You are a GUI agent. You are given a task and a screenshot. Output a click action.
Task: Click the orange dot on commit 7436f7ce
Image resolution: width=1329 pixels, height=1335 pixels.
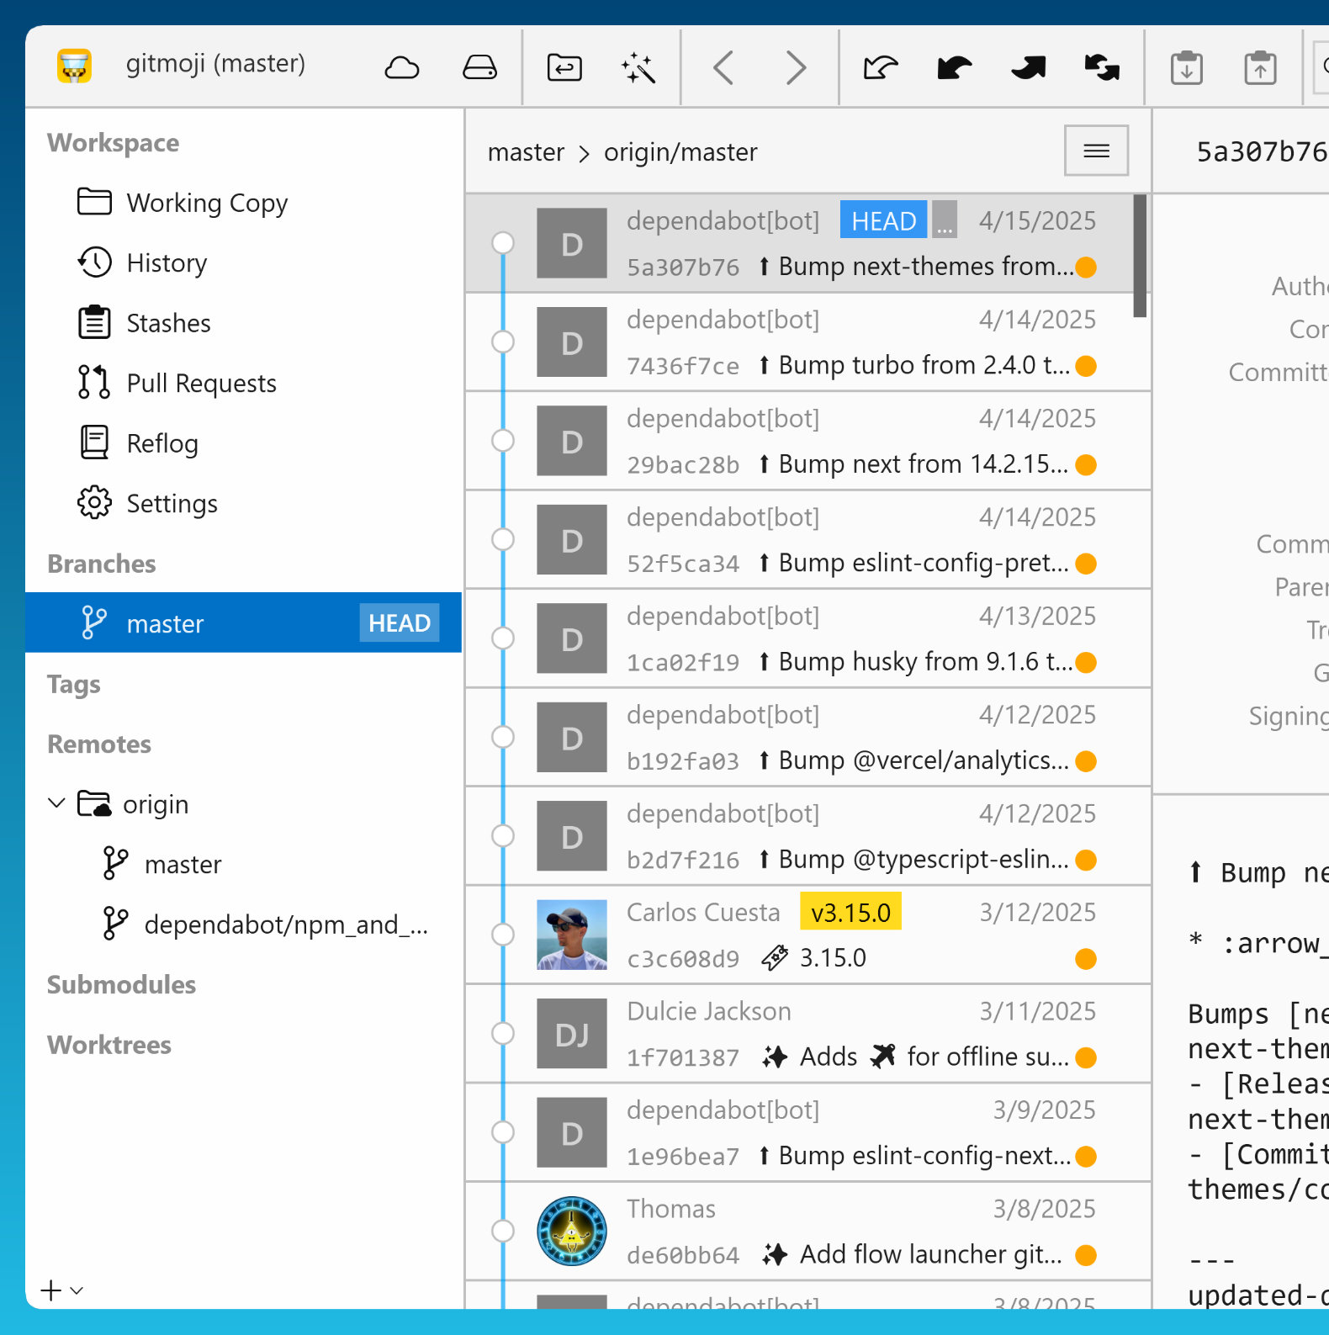(x=1086, y=366)
